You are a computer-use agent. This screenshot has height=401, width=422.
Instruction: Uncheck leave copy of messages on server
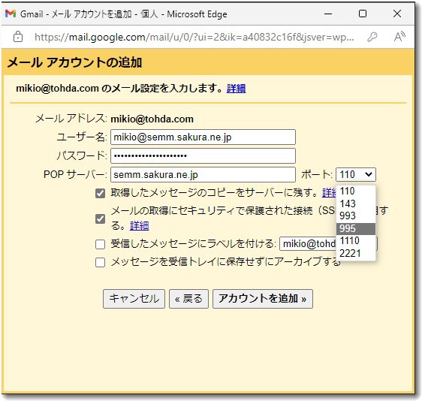tap(100, 193)
